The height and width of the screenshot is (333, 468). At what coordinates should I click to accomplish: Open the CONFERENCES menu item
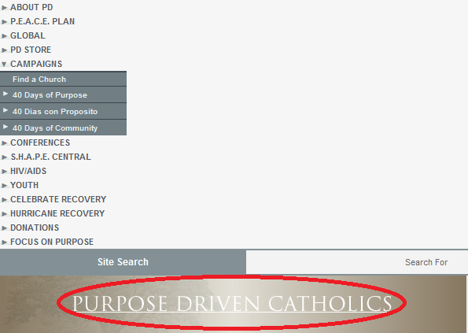pos(40,142)
